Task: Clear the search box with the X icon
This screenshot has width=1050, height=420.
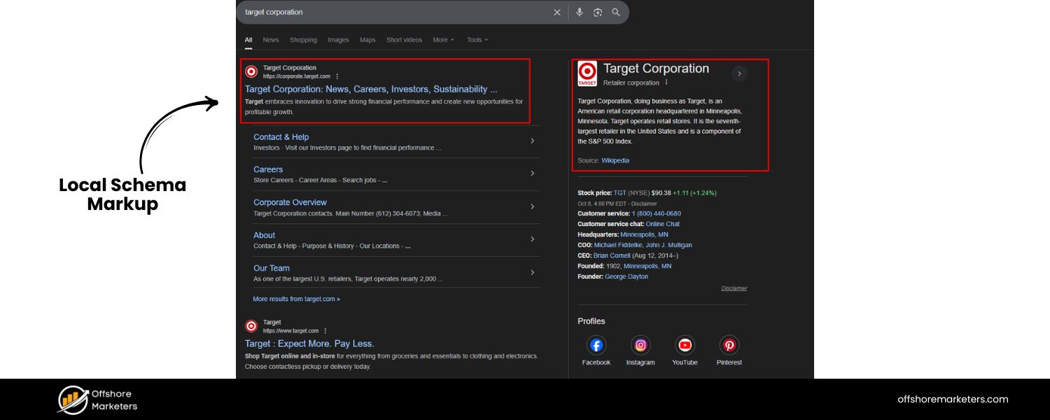Action: (557, 13)
